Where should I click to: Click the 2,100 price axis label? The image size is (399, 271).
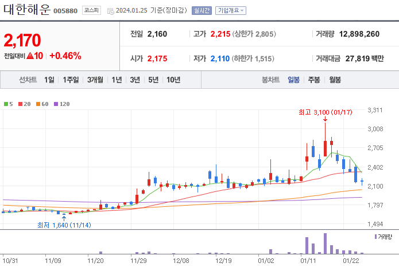(x=375, y=186)
